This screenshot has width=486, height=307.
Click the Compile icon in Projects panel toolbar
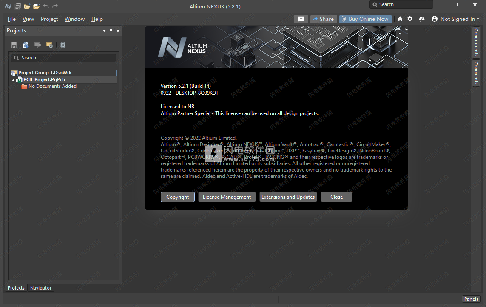point(26,45)
